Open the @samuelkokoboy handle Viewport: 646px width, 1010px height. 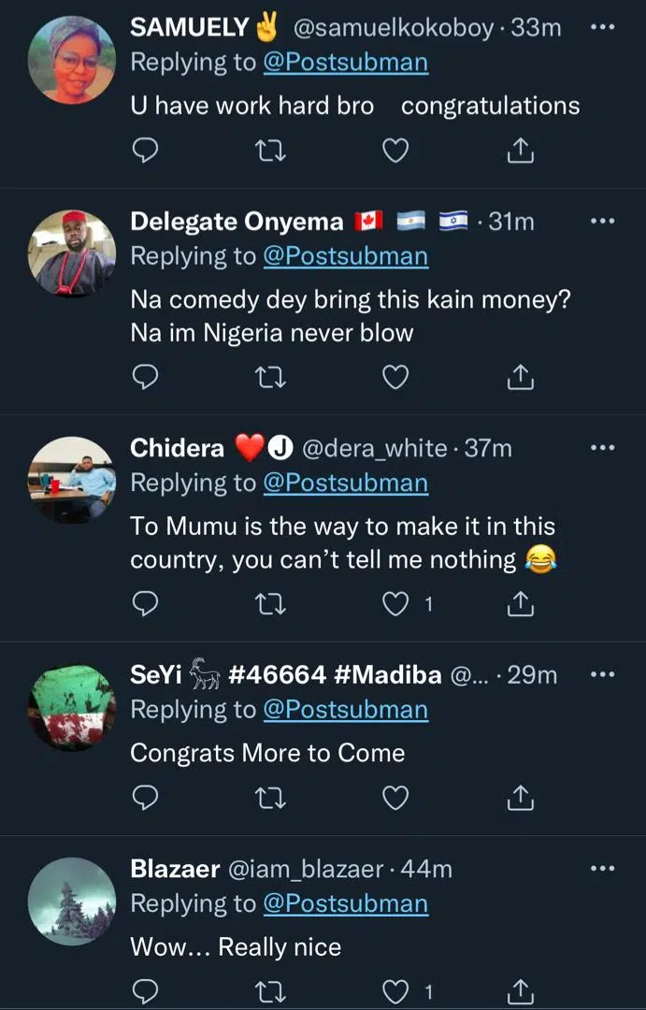(x=394, y=28)
